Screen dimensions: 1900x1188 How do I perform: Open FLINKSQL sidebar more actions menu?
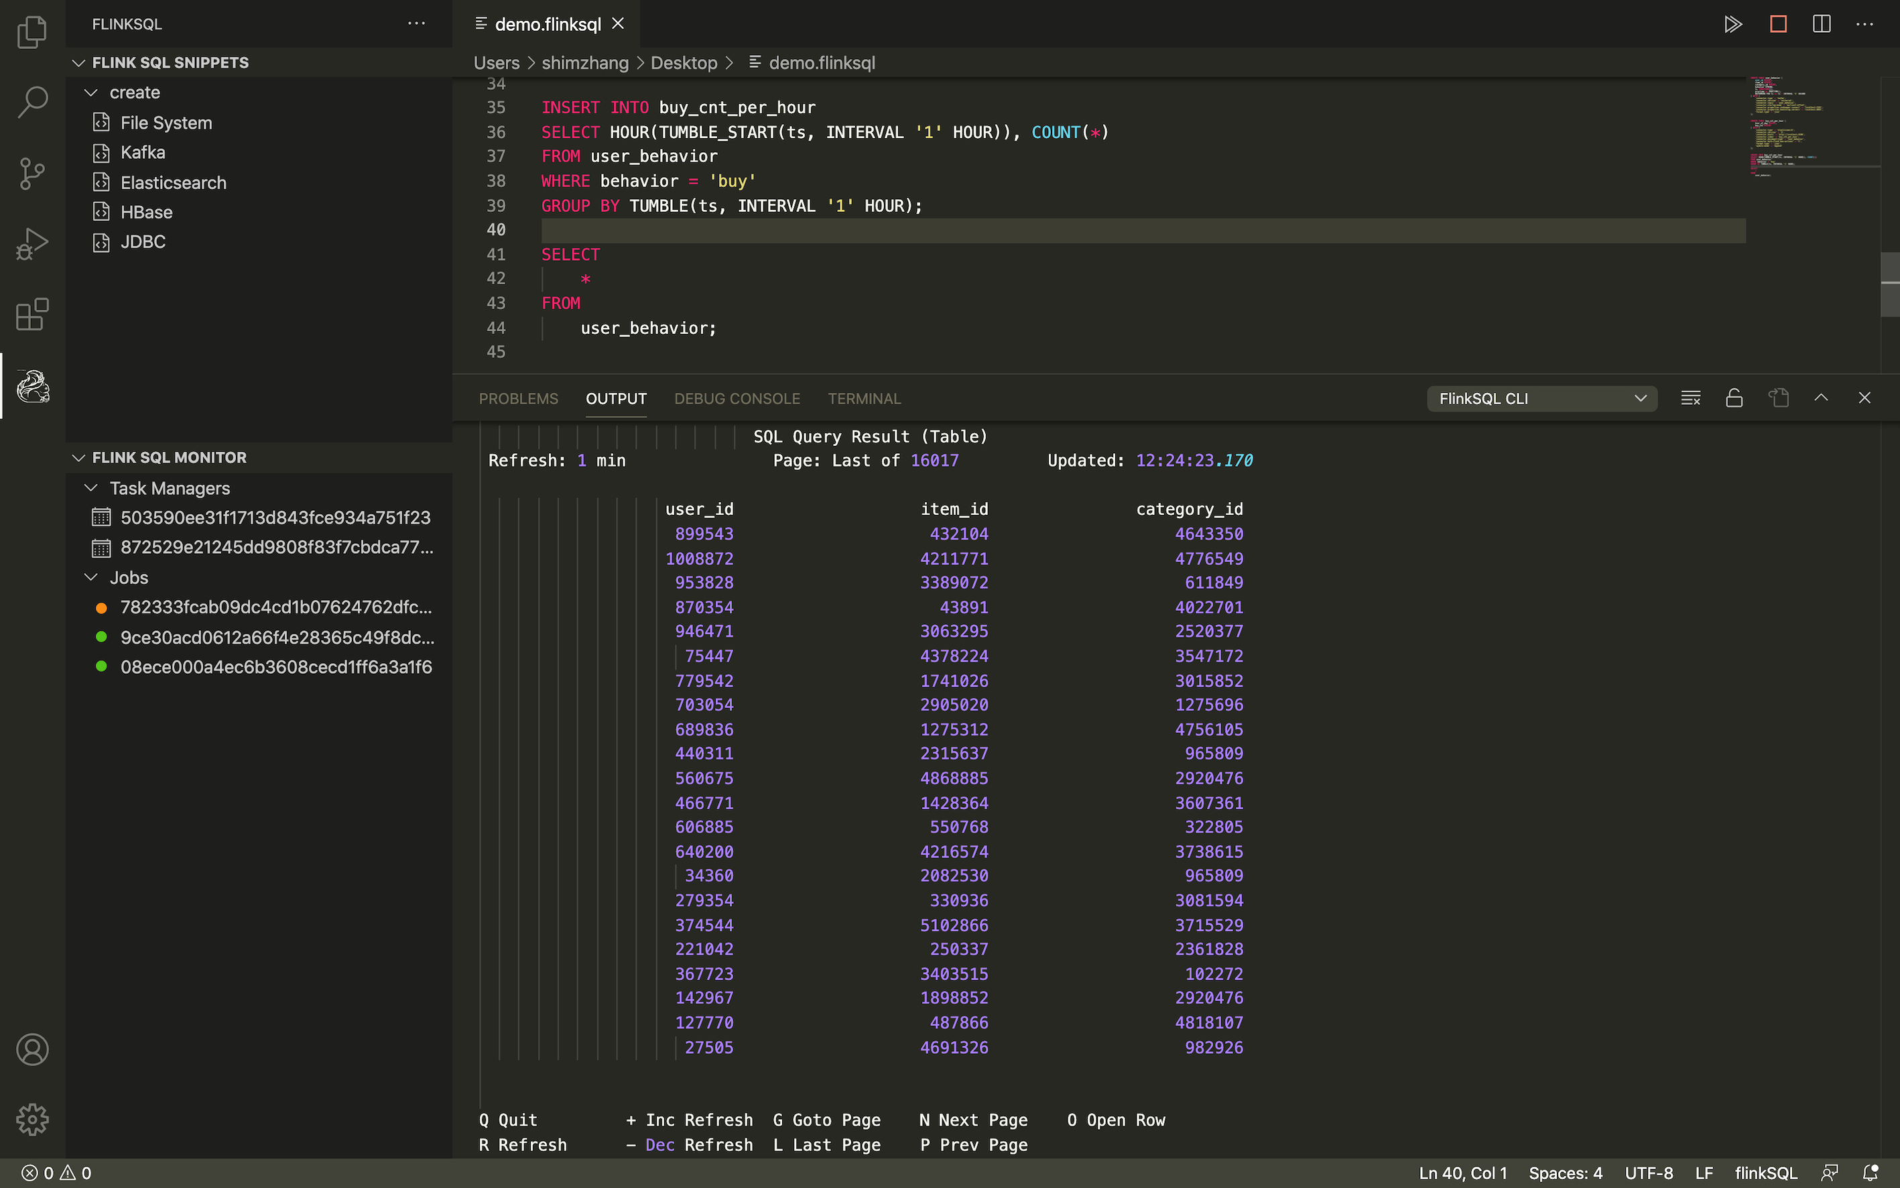416,23
